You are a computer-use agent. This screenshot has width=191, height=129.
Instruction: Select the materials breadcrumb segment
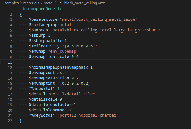pos(31,3)
